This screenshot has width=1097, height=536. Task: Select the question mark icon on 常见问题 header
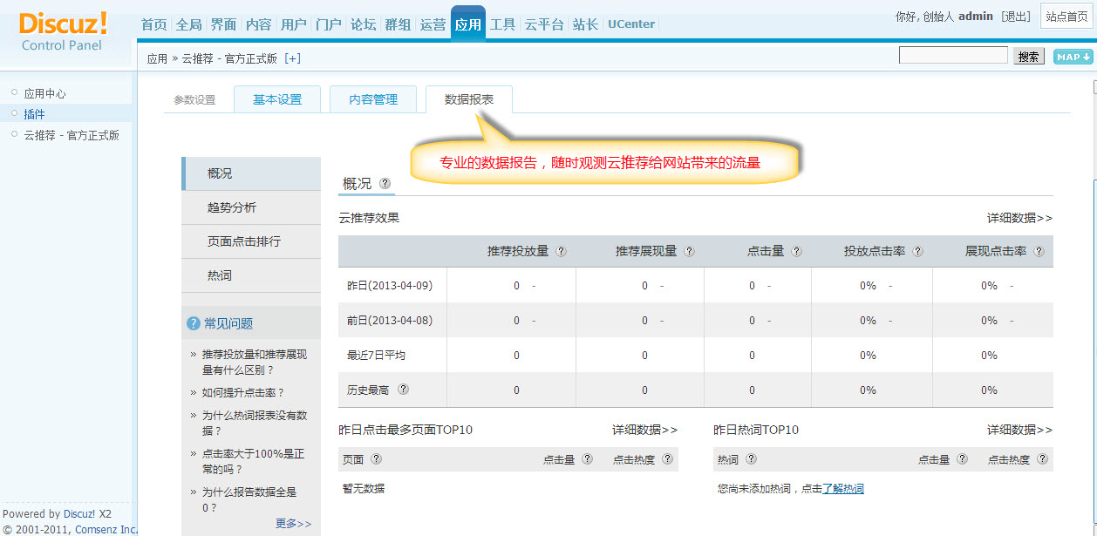[192, 322]
